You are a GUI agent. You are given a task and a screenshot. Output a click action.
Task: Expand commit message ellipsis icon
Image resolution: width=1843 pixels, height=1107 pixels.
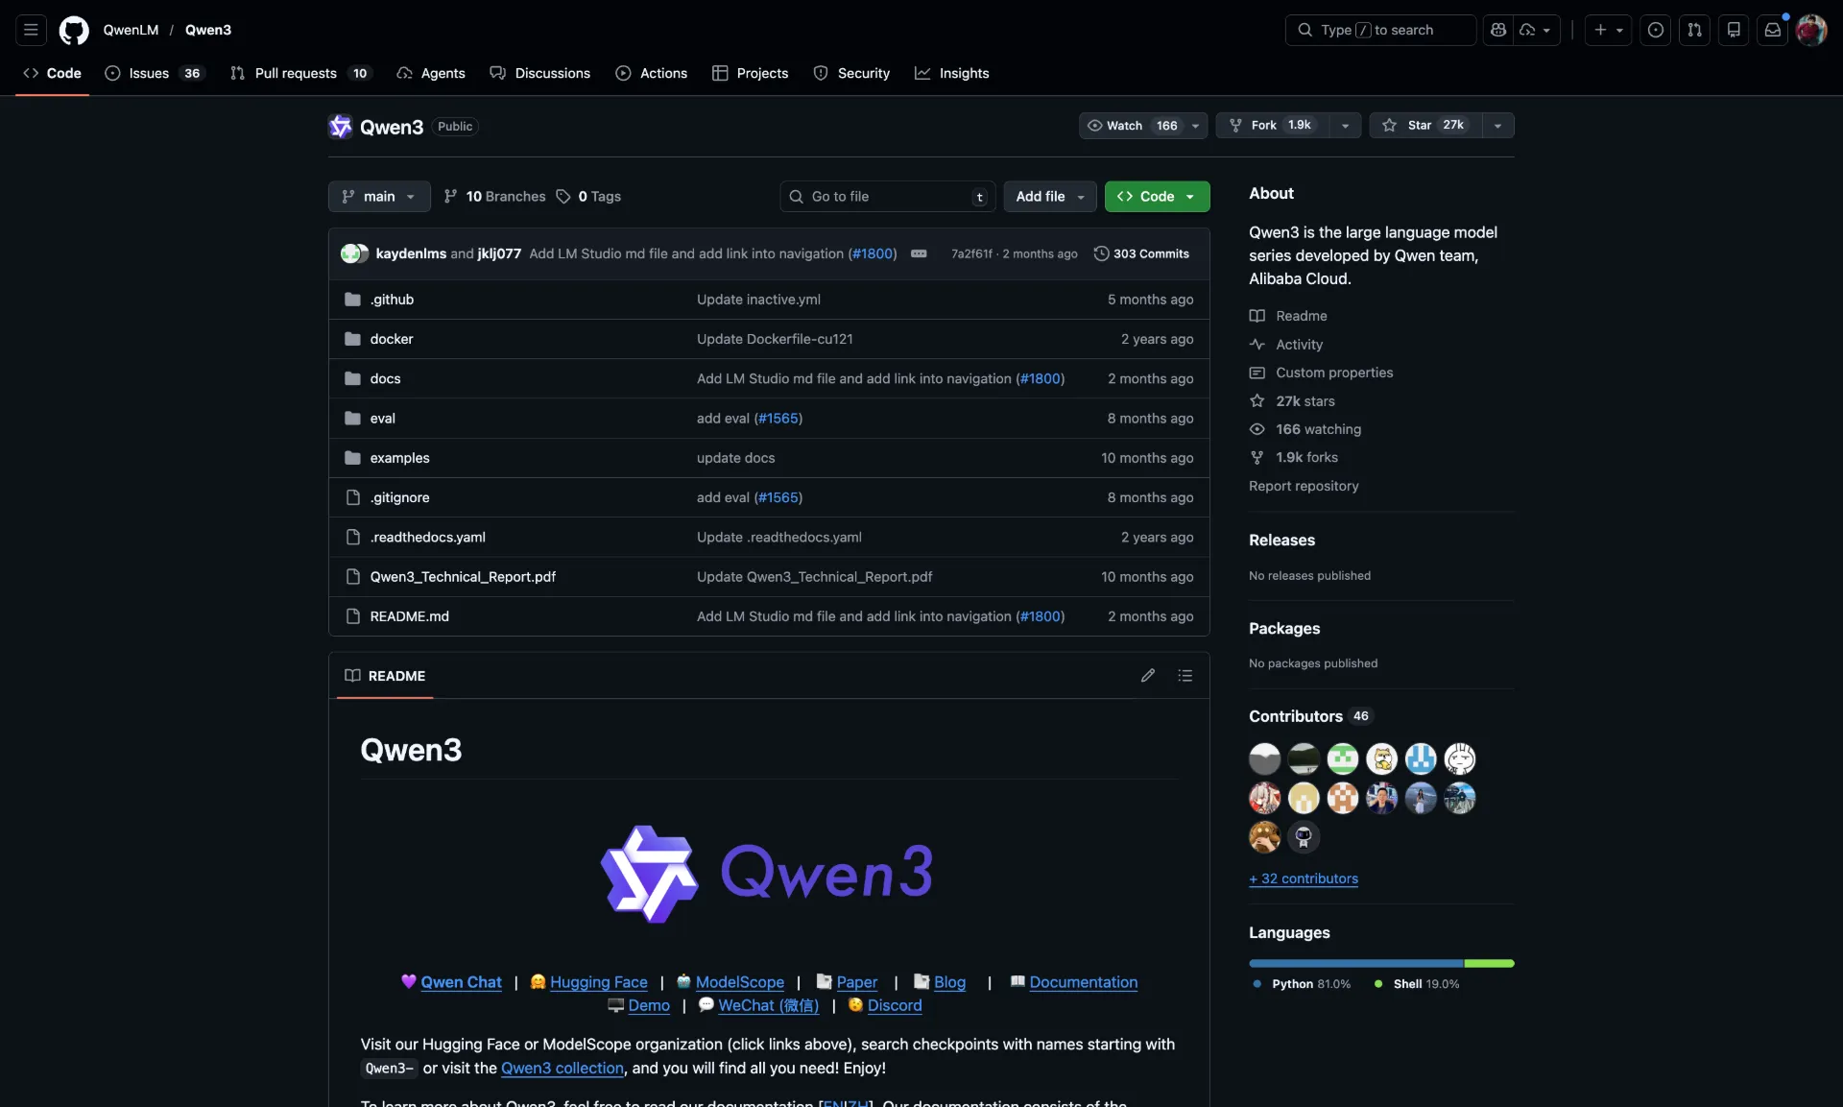coord(919,253)
